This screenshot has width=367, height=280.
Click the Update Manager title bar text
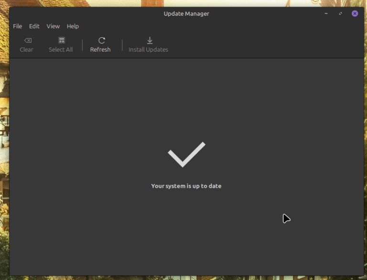pyautogui.click(x=186, y=13)
